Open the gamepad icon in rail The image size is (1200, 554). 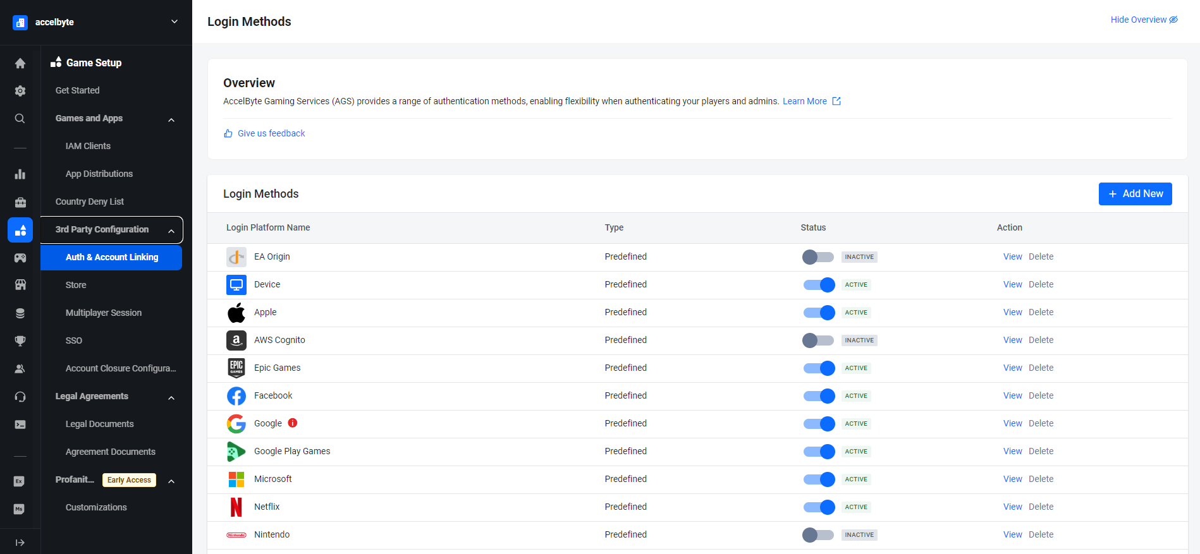[x=20, y=258]
